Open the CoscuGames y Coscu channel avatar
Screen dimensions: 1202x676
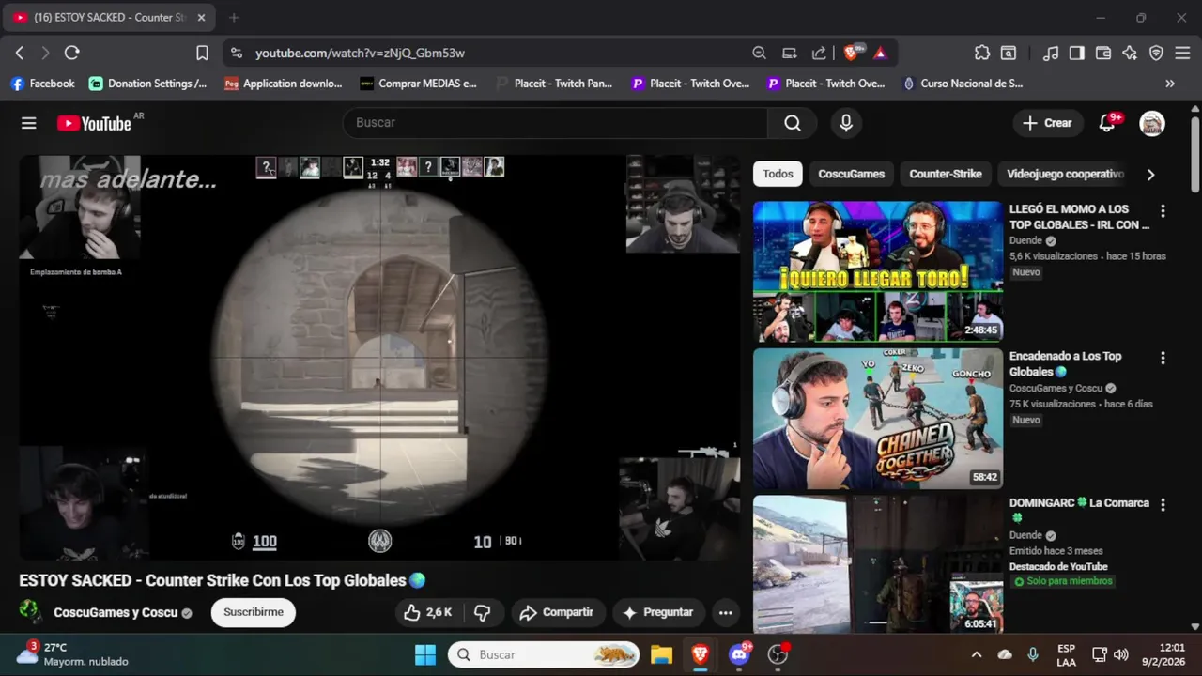pyautogui.click(x=31, y=612)
